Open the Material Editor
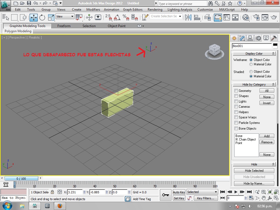Viewport: 280px width, 210px height. coord(246,17)
